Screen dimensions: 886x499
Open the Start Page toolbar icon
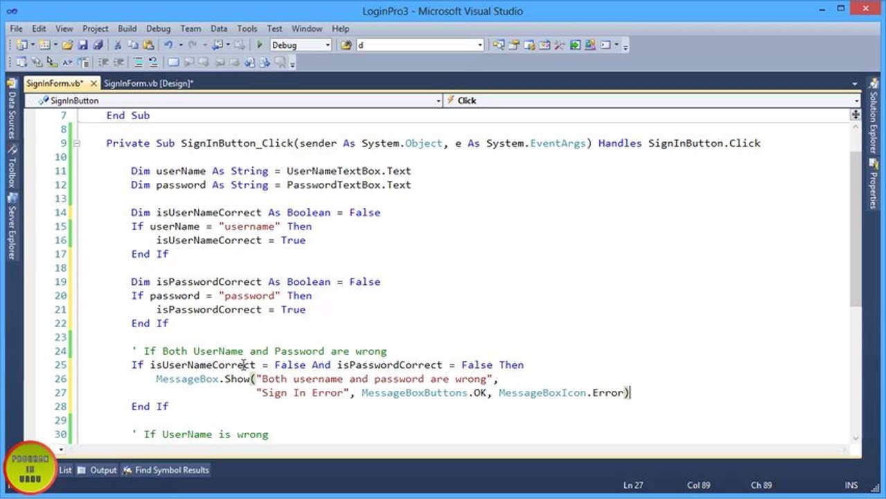pos(574,45)
